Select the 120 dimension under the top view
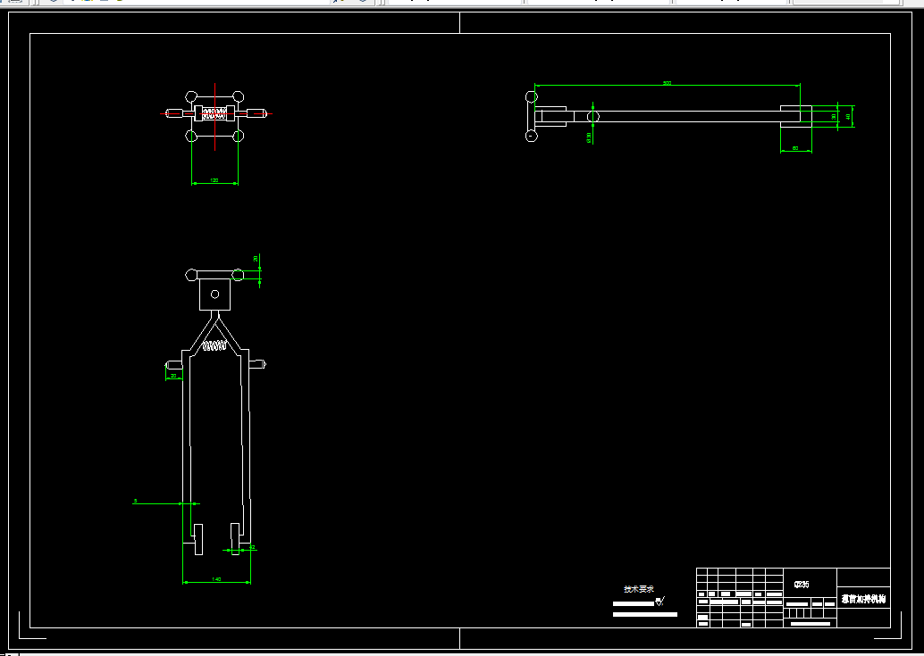 coord(214,180)
